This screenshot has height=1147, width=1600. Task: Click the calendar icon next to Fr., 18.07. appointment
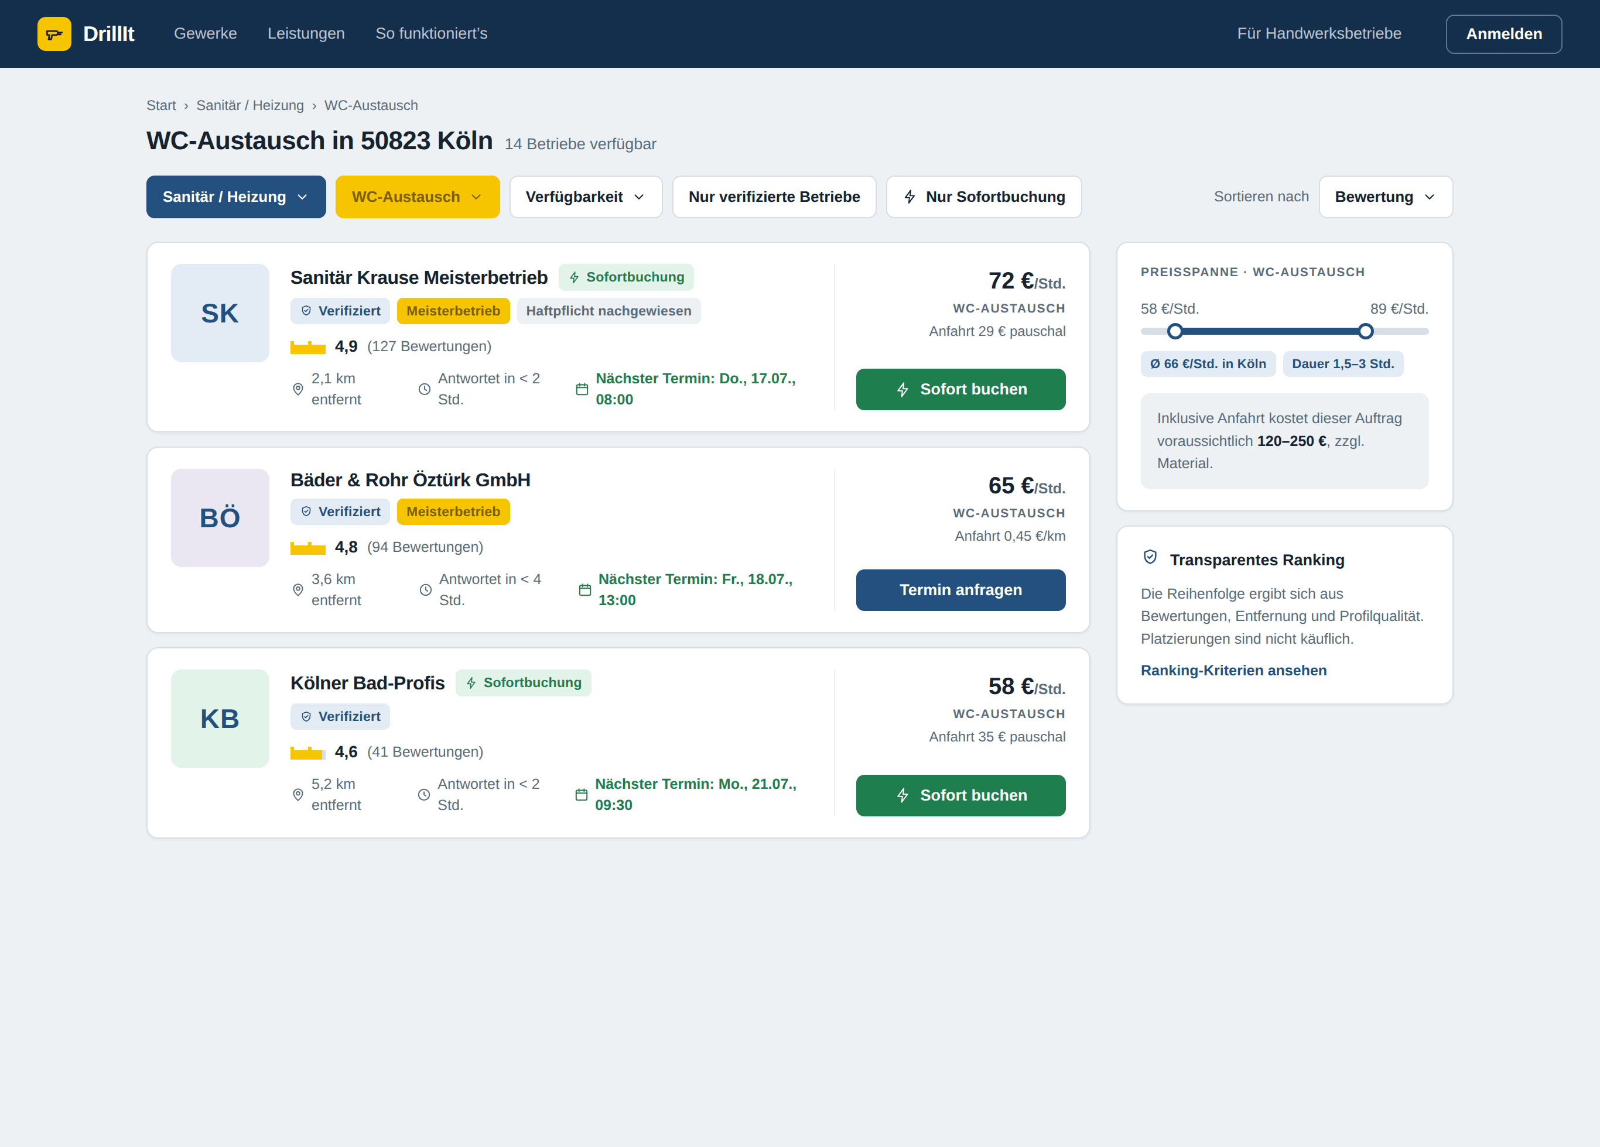coord(585,590)
